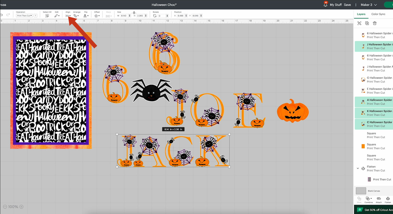The image size is (393, 214).
Task: Toggle the size aspect ratio lock
Action: (x=134, y=13)
